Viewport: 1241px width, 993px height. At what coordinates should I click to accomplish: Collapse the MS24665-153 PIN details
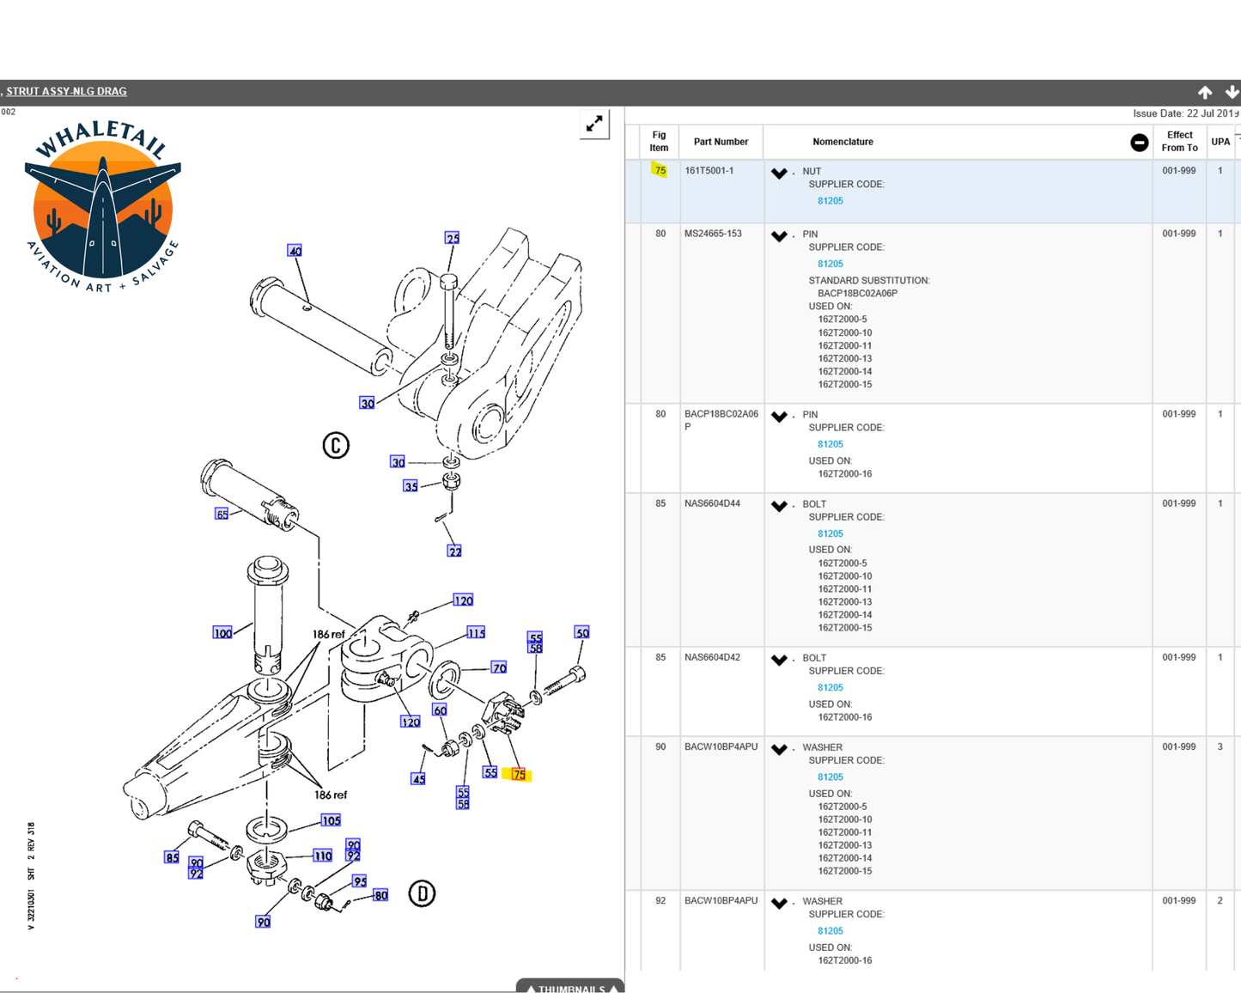pos(779,236)
